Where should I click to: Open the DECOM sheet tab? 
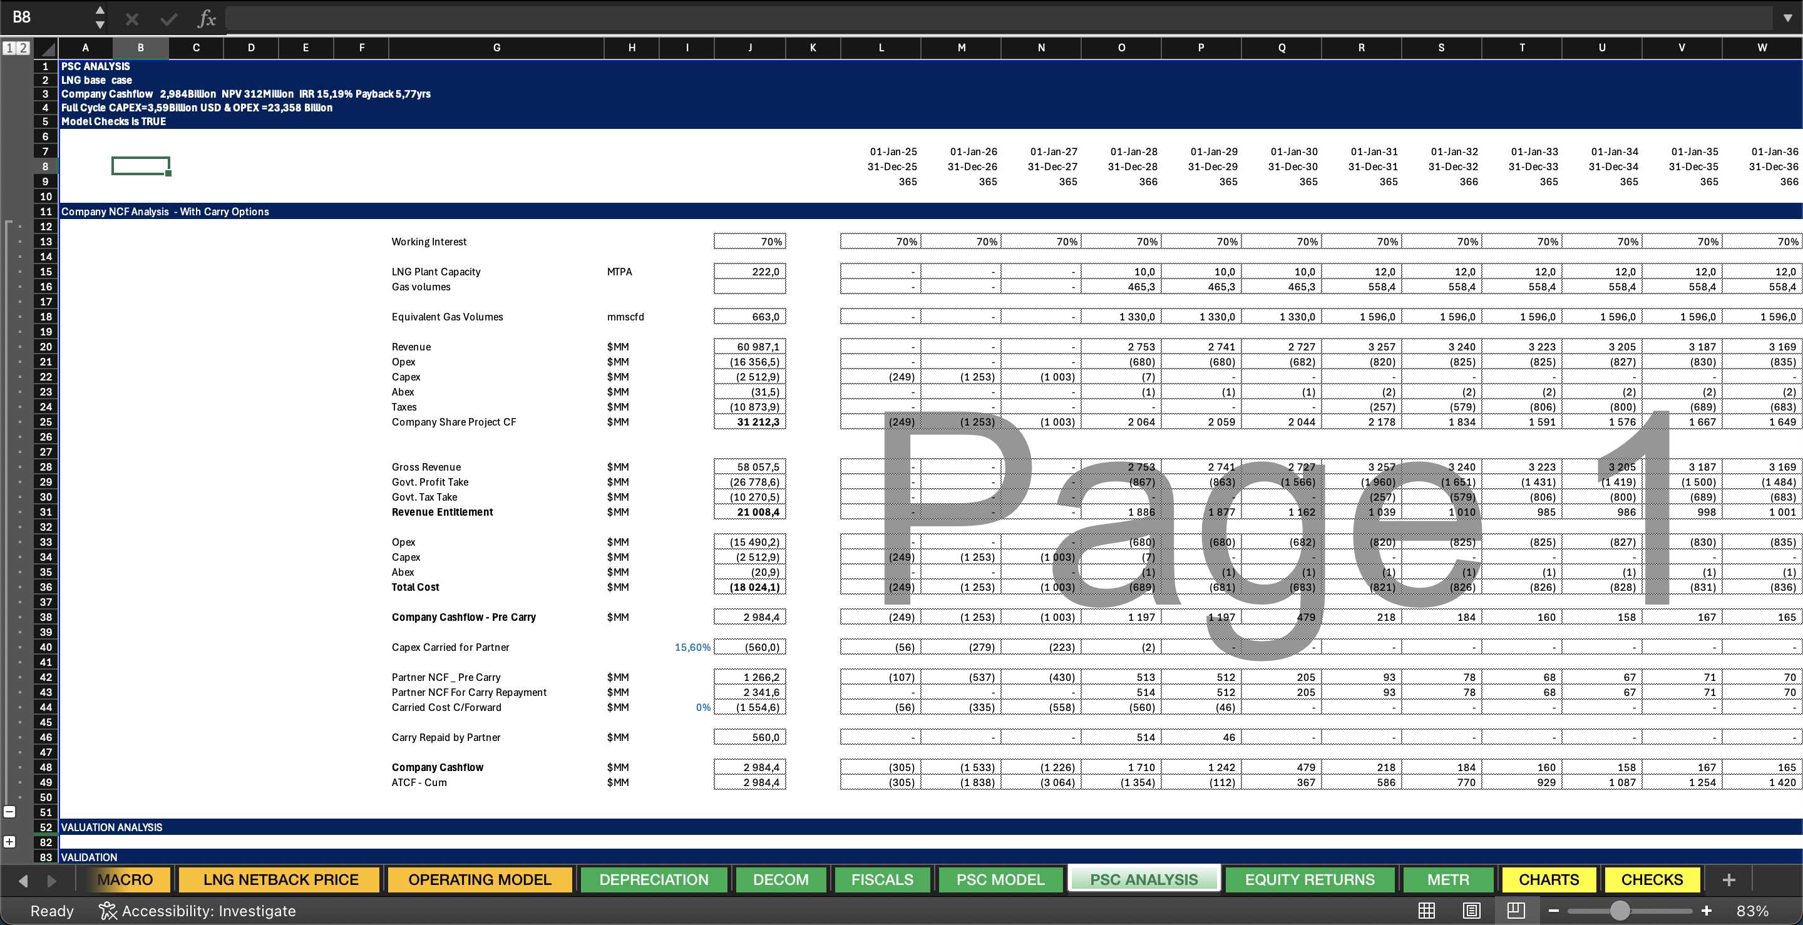pyautogui.click(x=781, y=879)
